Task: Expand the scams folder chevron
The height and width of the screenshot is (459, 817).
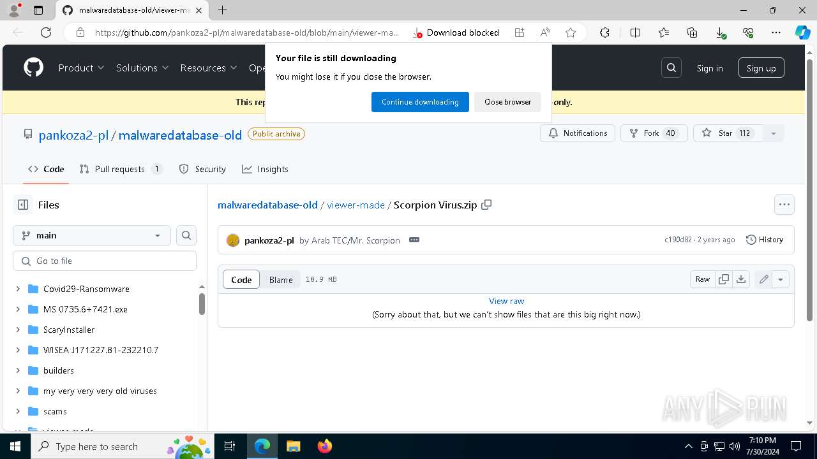Action: (x=18, y=411)
